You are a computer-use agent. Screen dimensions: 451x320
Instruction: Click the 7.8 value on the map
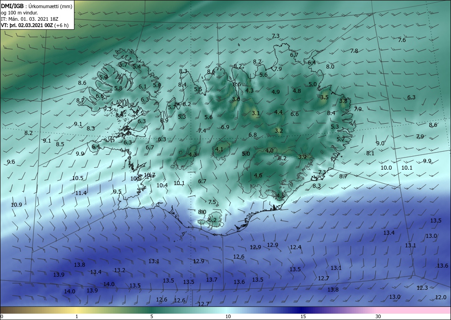(354, 51)
